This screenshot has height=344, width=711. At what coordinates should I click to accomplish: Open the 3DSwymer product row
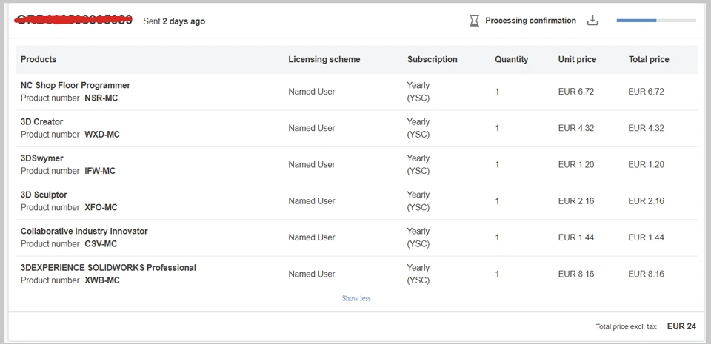click(42, 158)
